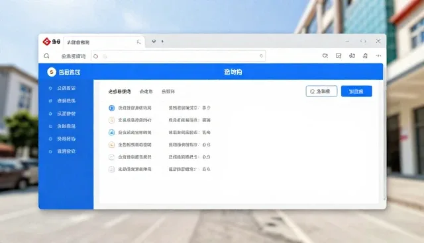Open the first item in the blue sidebar
Viewport: 424px width, 243px height.
tap(66, 88)
